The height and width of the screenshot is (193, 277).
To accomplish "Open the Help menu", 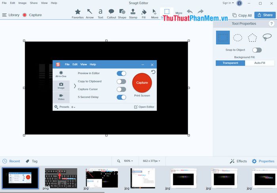I will (x=54, y=3).
